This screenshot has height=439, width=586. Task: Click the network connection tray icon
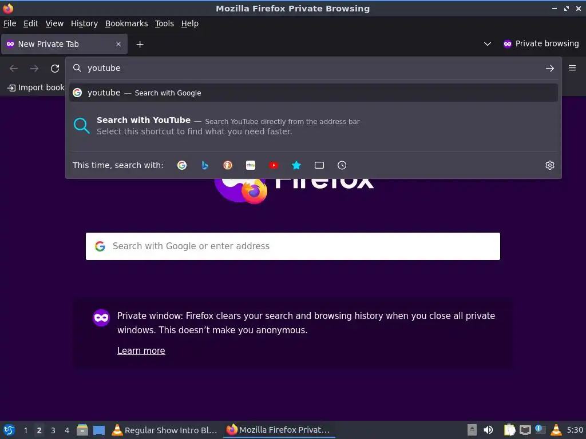coord(525,430)
